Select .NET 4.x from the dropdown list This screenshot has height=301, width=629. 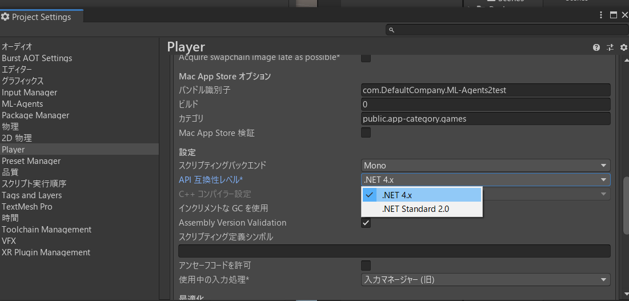[422, 195]
